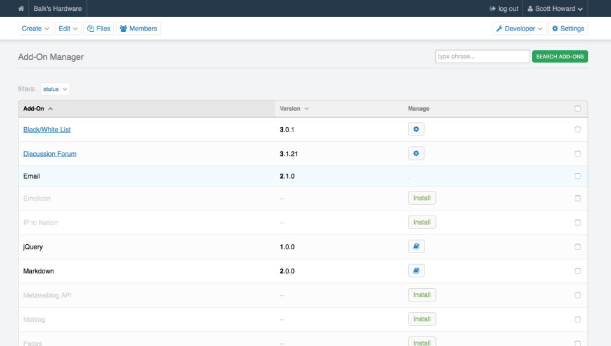Toggle the select-all add-ons checkbox
The height and width of the screenshot is (346, 611).
click(x=577, y=109)
